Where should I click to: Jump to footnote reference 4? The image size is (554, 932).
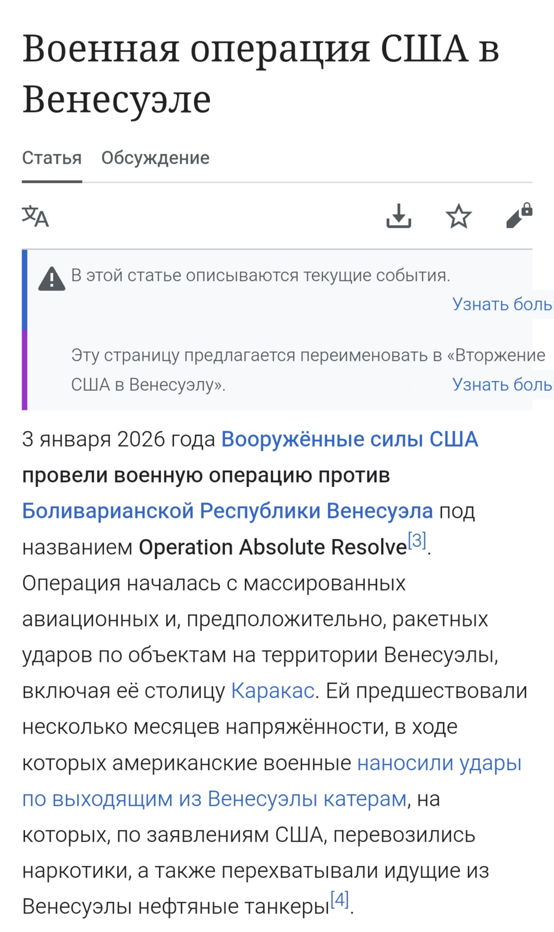click(339, 900)
